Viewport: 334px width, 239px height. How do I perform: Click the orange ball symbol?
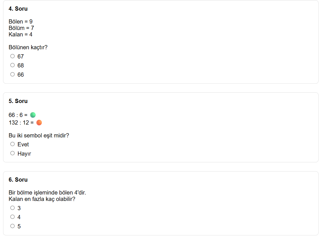(x=39, y=123)
